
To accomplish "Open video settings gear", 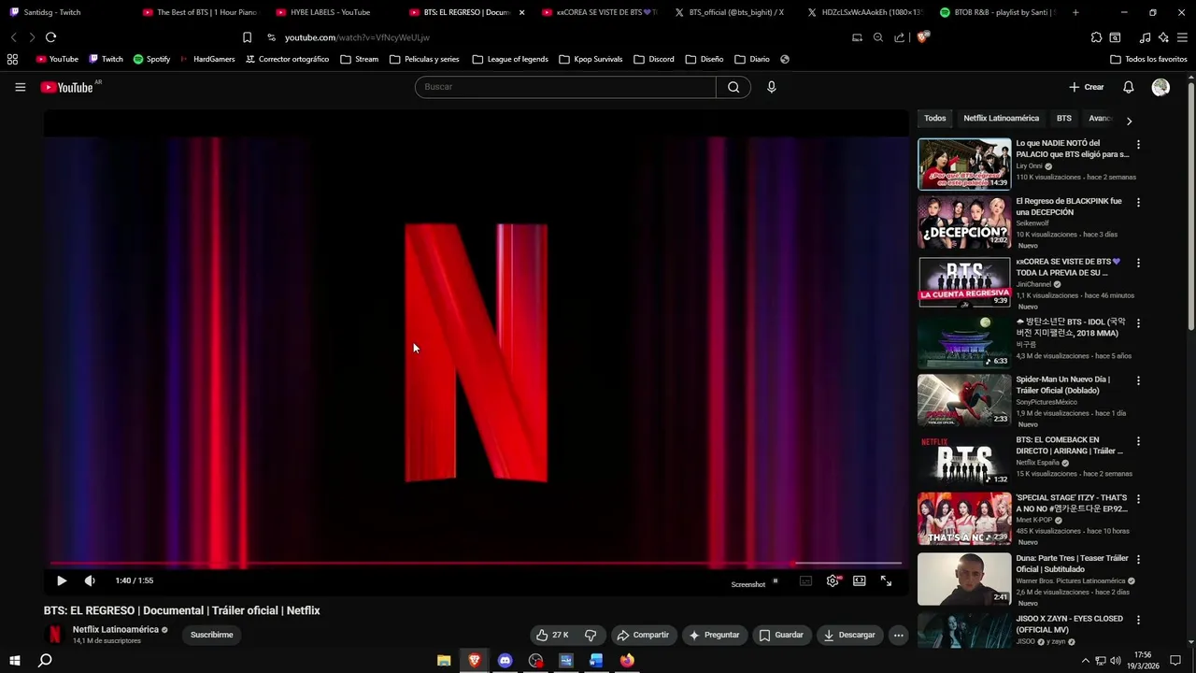I will 833,580.
